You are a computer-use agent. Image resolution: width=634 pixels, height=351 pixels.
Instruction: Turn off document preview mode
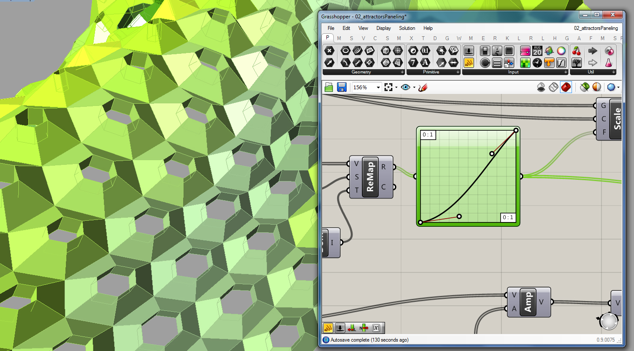[x=541, y=87]
